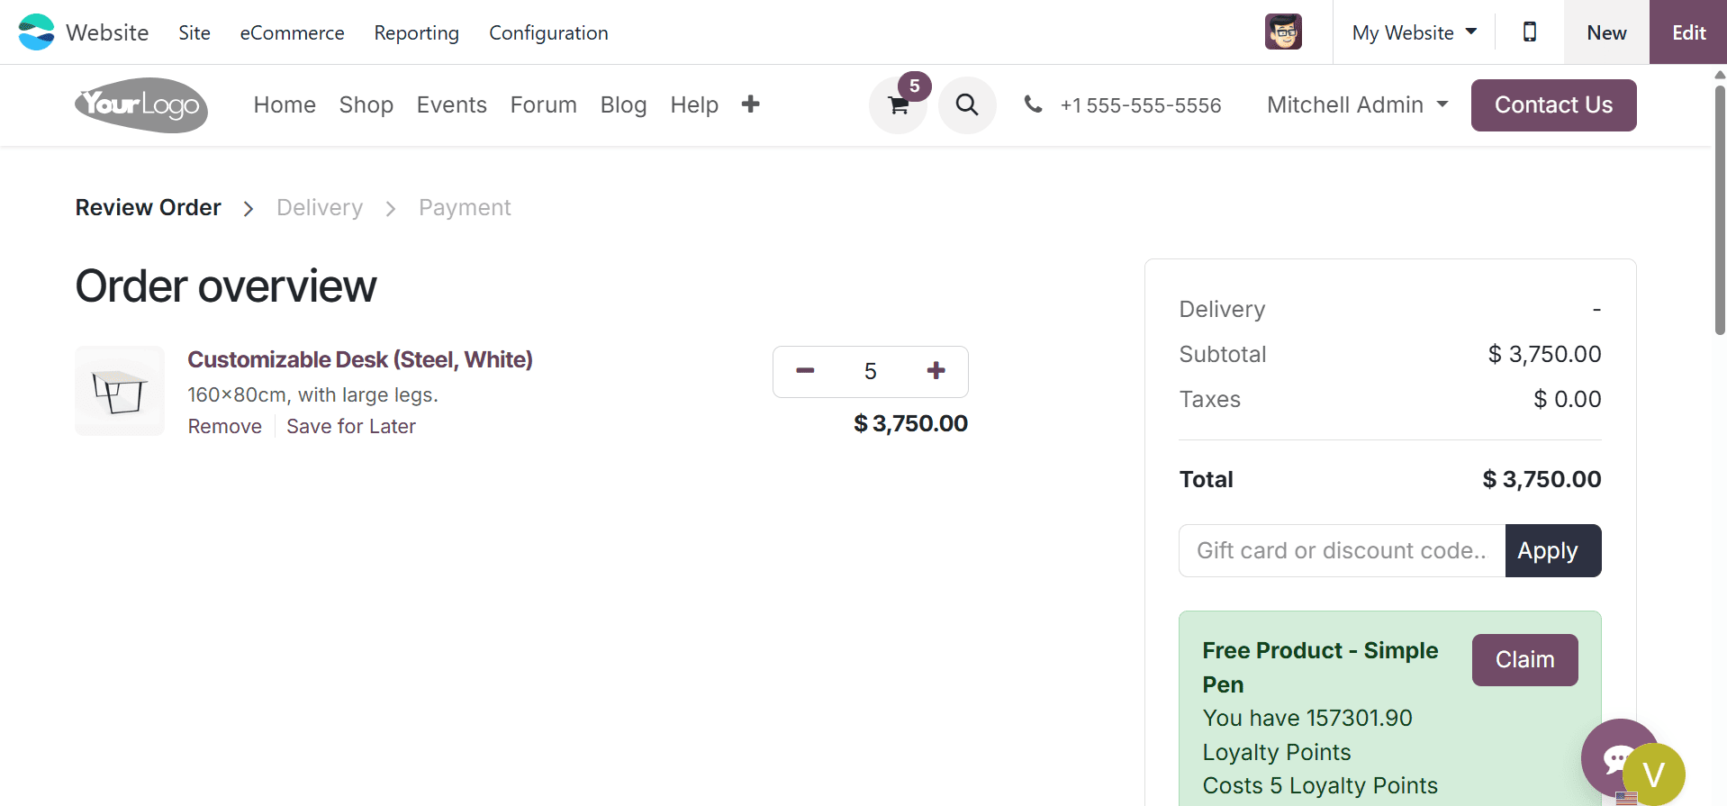The image size is (1727, 806).
Task: Open the Reporting menu
Action: (416, 33)
